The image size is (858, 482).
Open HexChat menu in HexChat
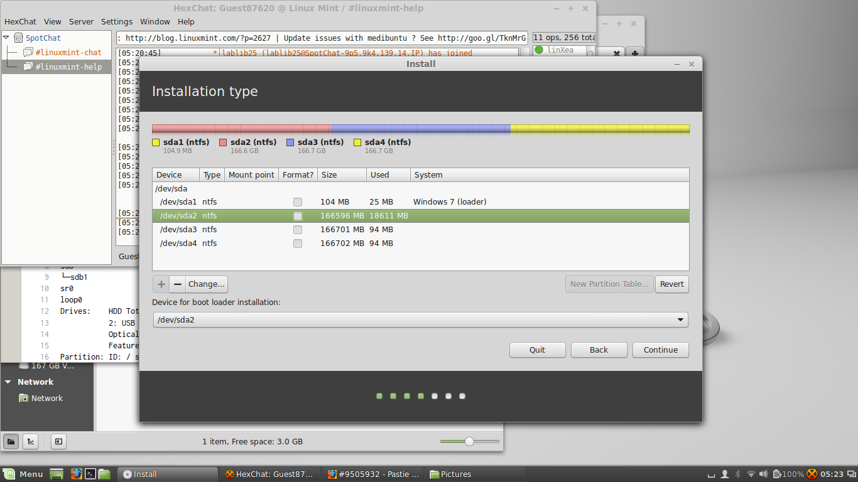[x=21, y=21]
